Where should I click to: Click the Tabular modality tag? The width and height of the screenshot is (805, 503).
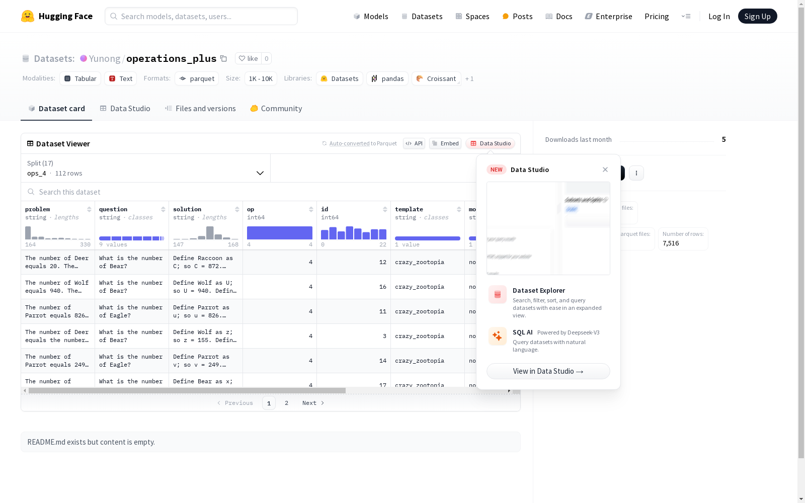(80, 78)
